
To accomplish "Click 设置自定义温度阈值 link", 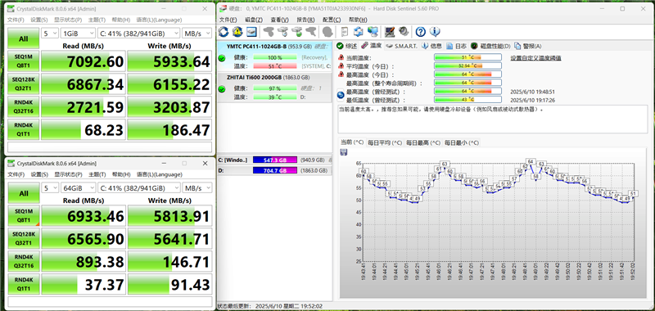I will tap(536, 57).
